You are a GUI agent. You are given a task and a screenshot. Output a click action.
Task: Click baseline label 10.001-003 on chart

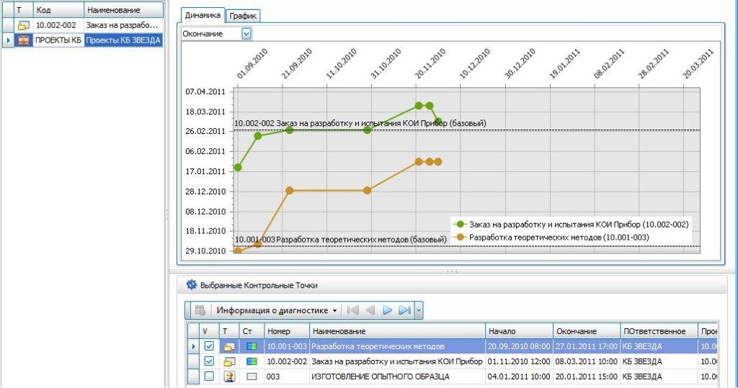(340, 240)
